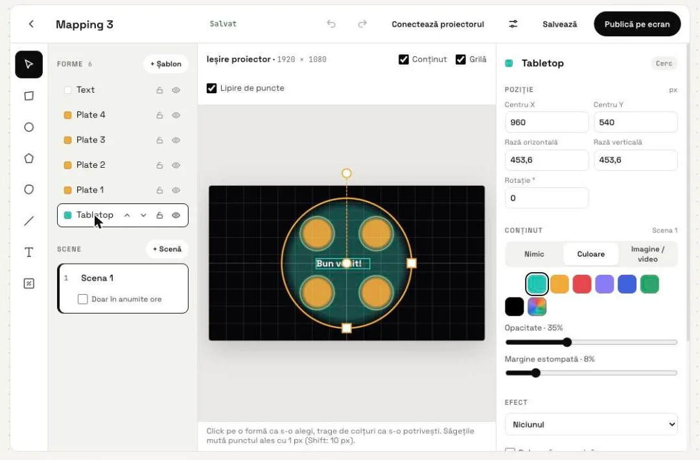Choose the quadrilateral shape tool
Screen dimensions: 700x460
point(29,96)
